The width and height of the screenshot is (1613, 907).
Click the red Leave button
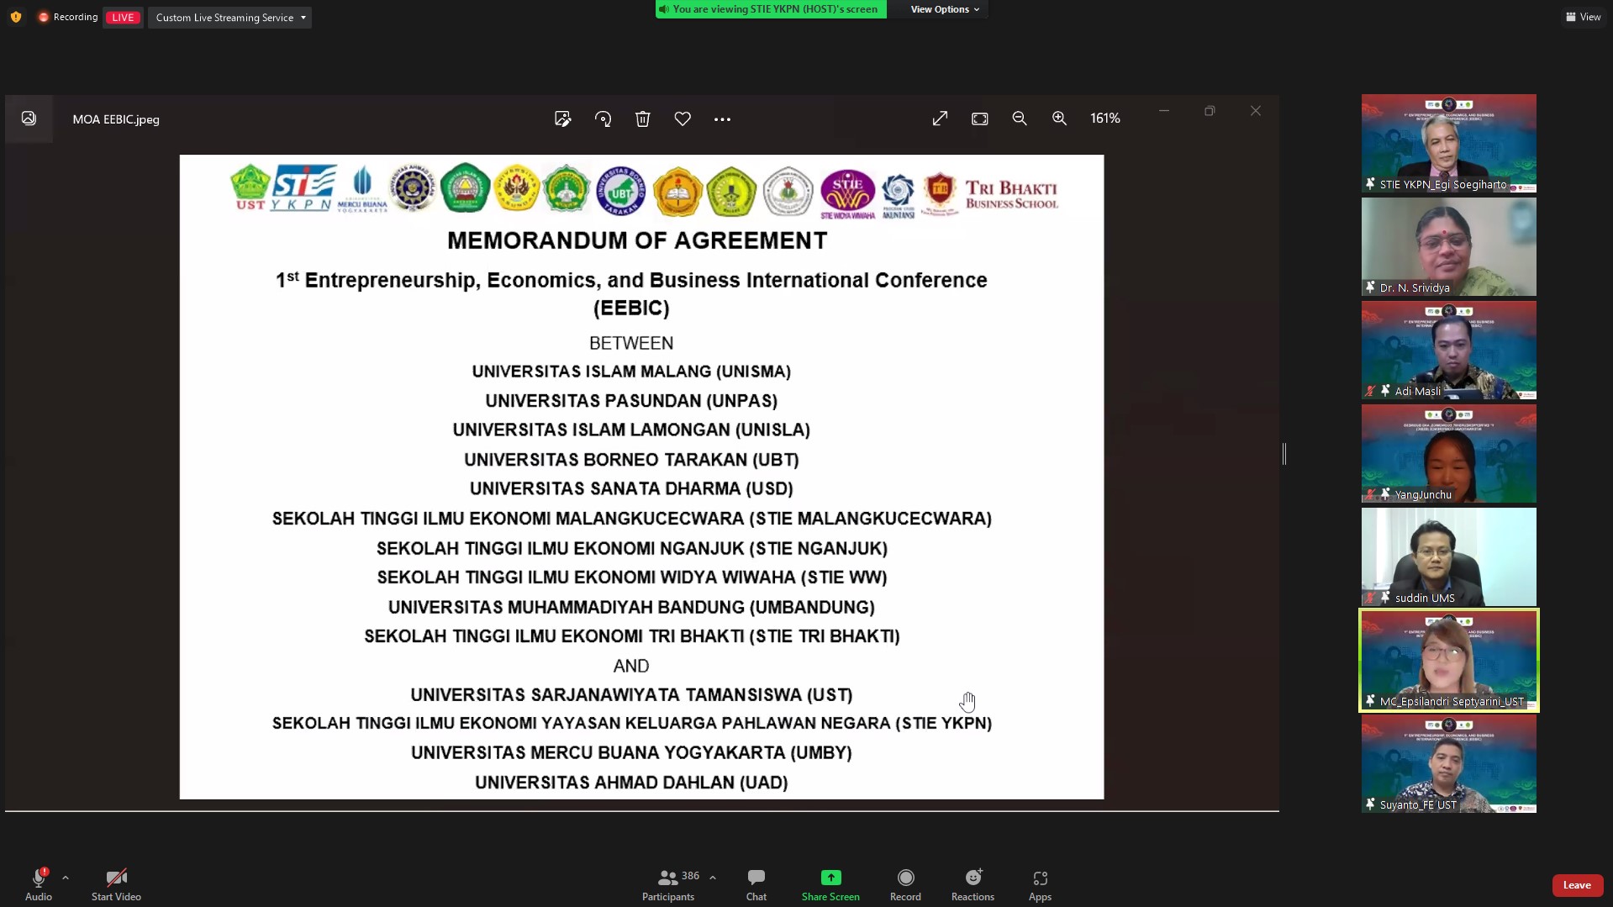click(1577, 885)
